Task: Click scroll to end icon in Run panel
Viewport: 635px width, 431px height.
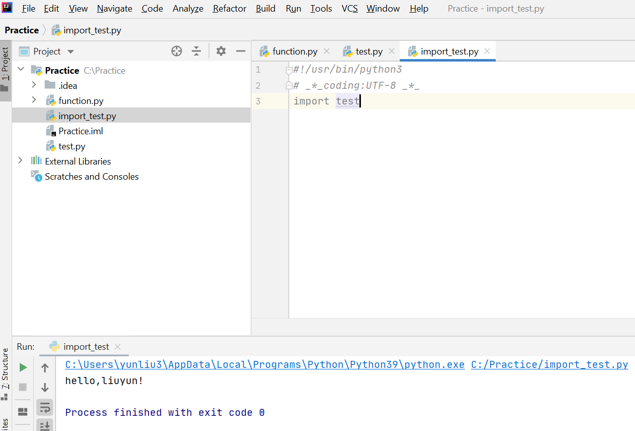Action: [x=45, y=425]
